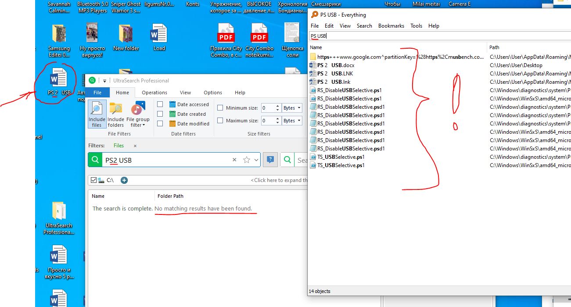Enable the Date accessed filter checkbox

point(160,104)
